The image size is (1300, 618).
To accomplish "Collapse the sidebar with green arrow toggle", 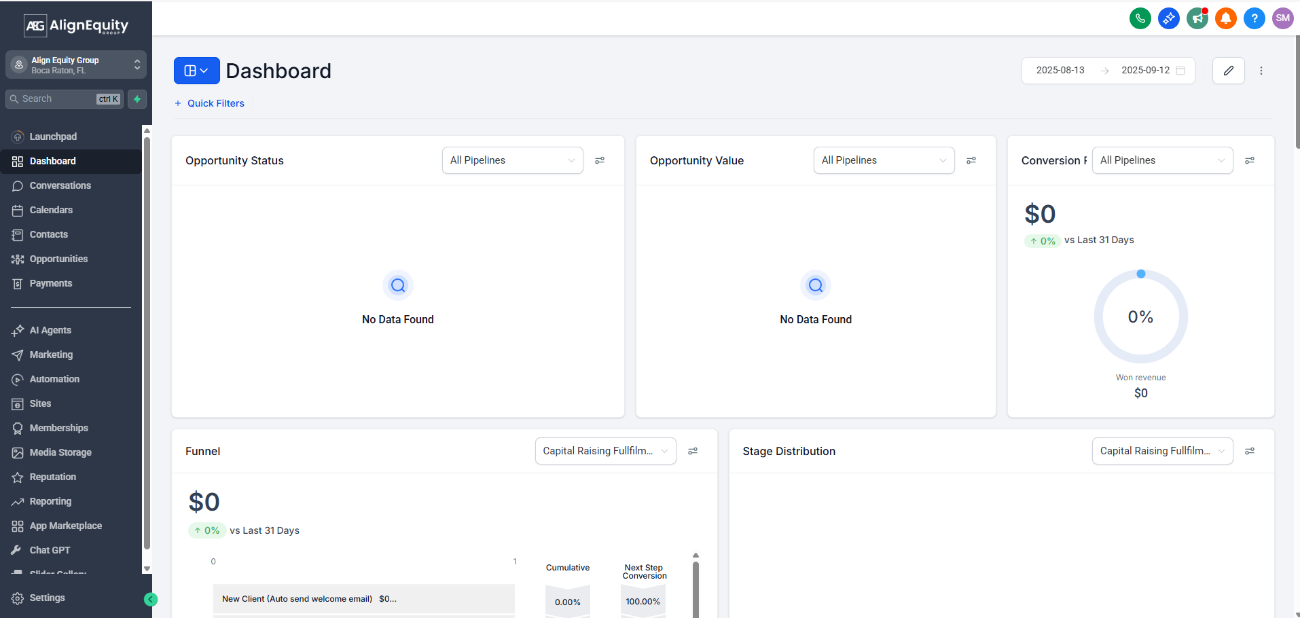I will pos(151,599).
